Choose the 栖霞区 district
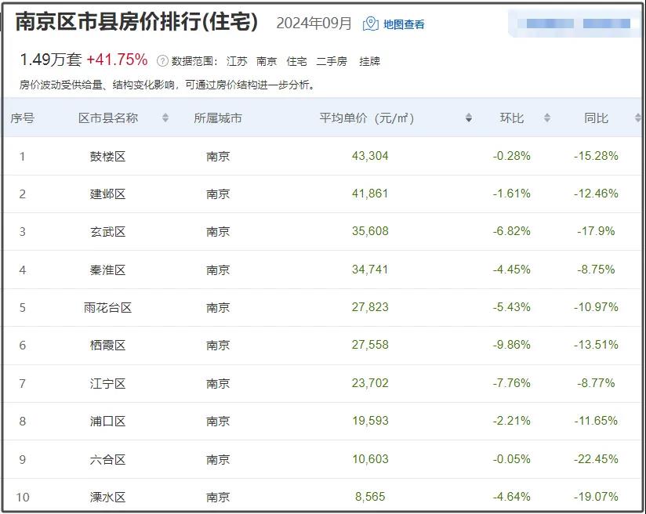 [108, 346]
